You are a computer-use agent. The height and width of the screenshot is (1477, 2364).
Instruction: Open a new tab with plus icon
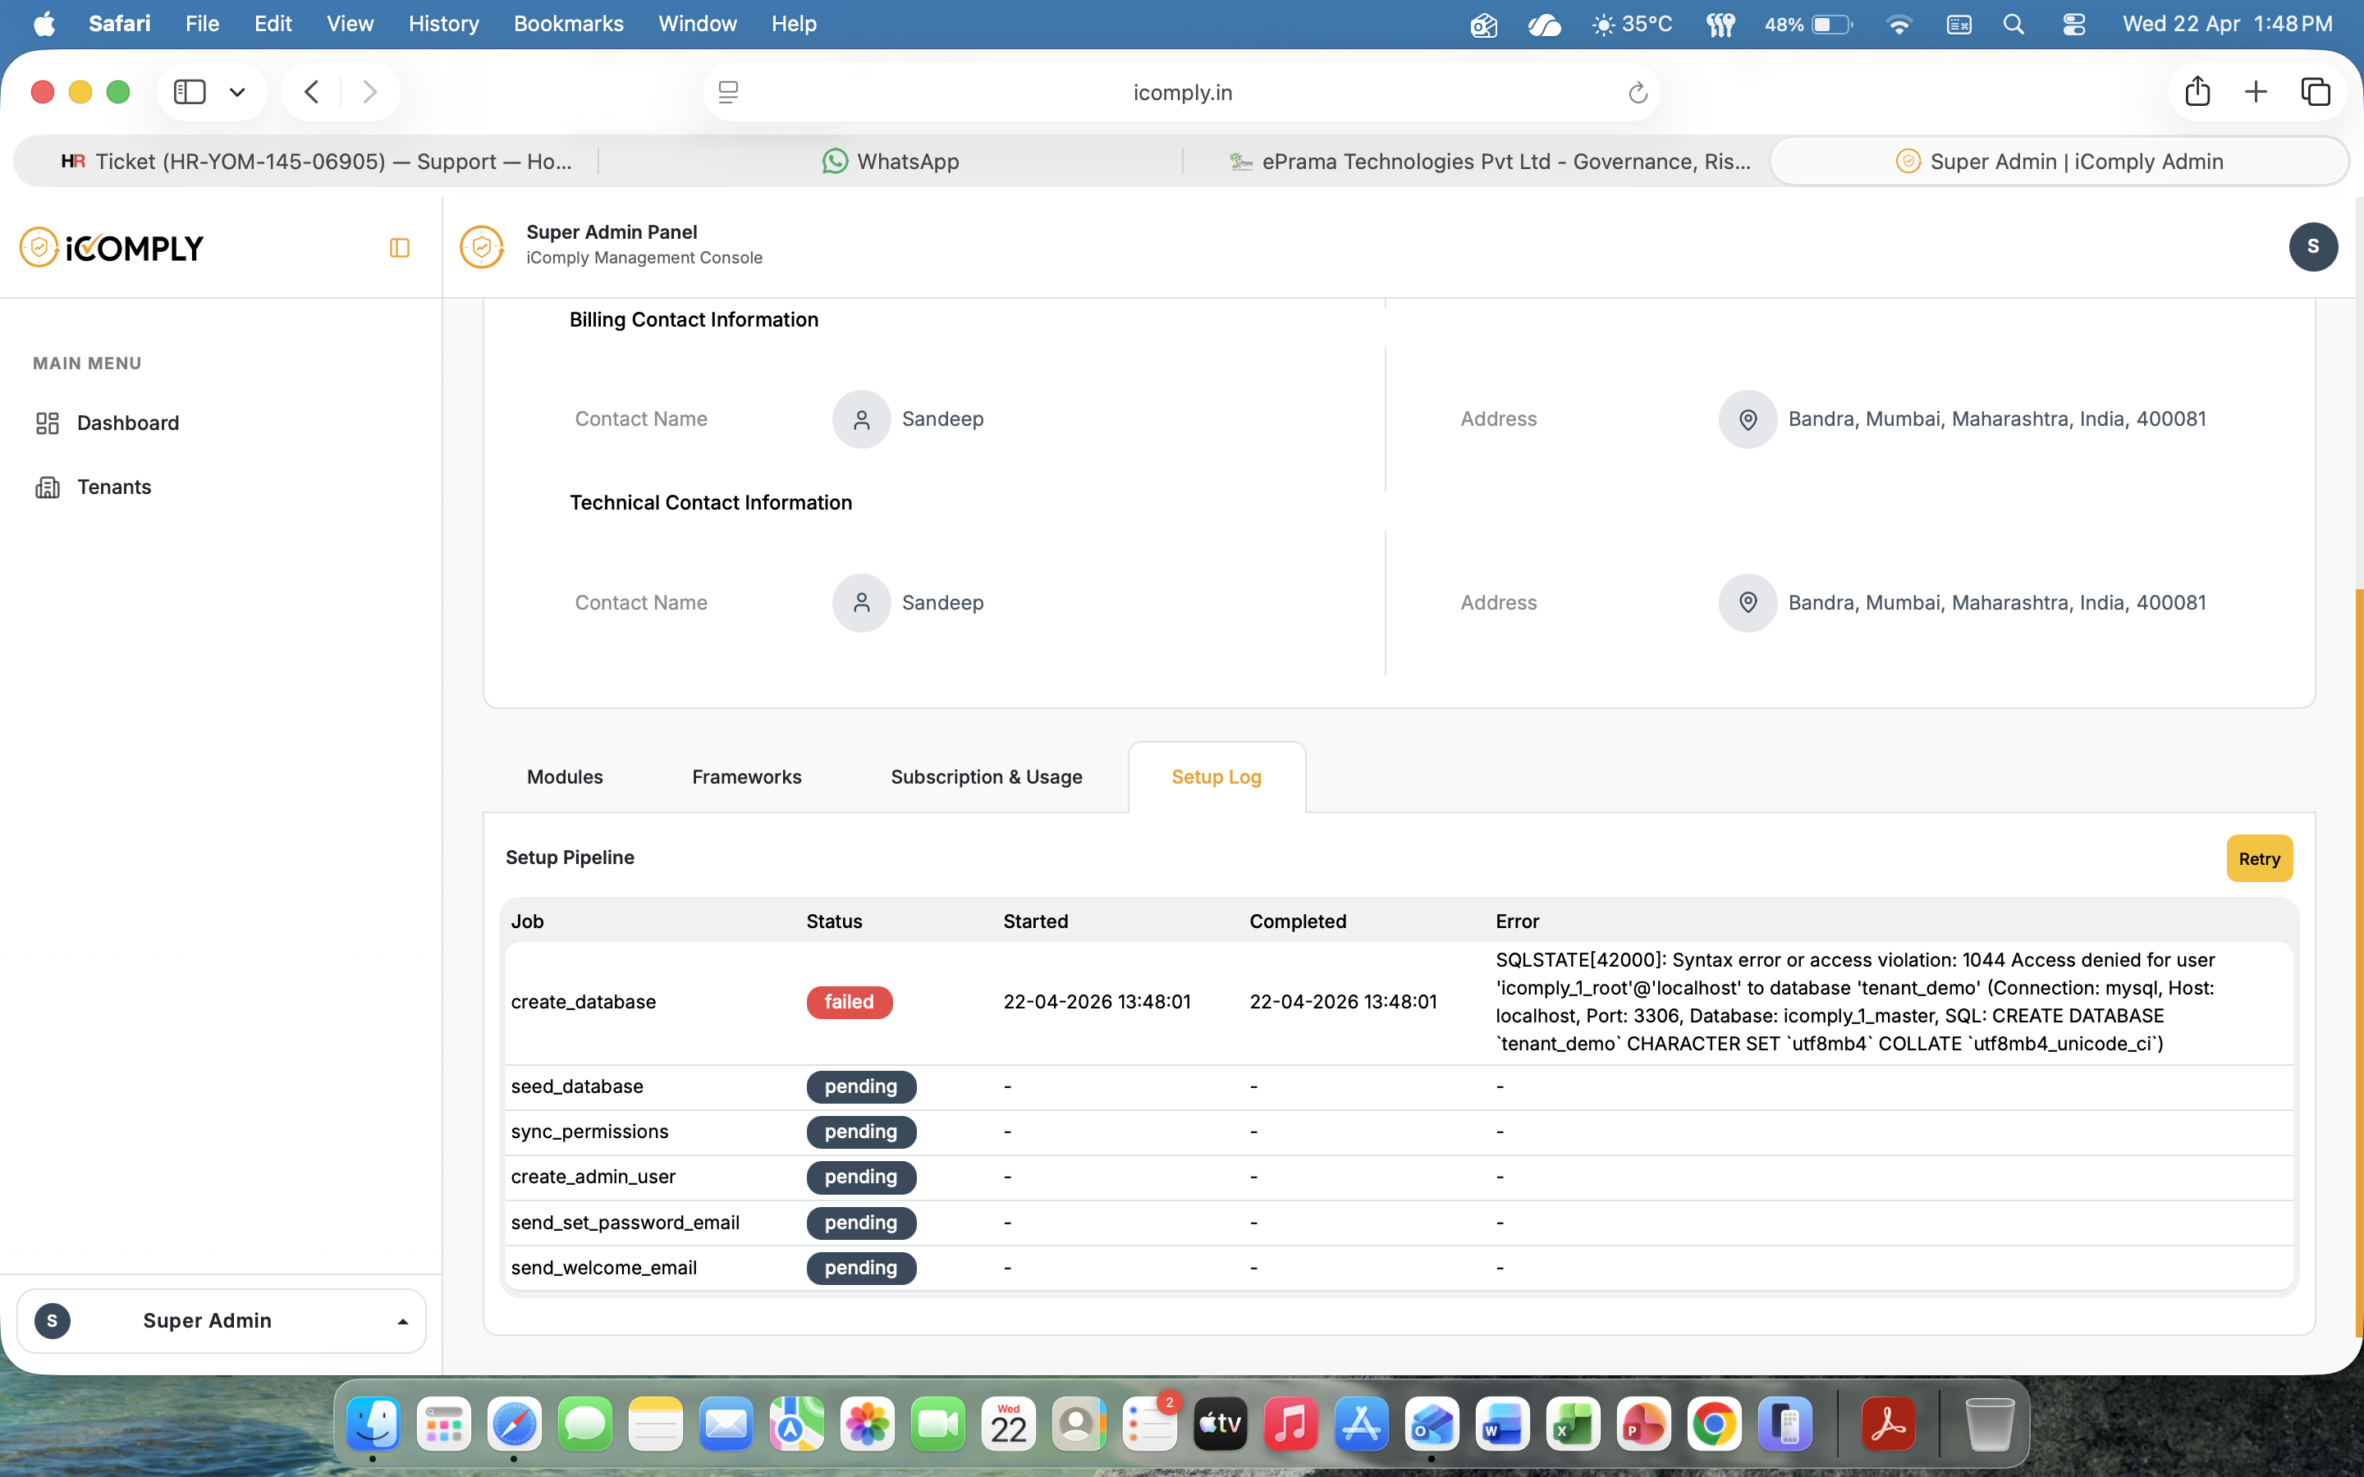(x=2256, y=92)
